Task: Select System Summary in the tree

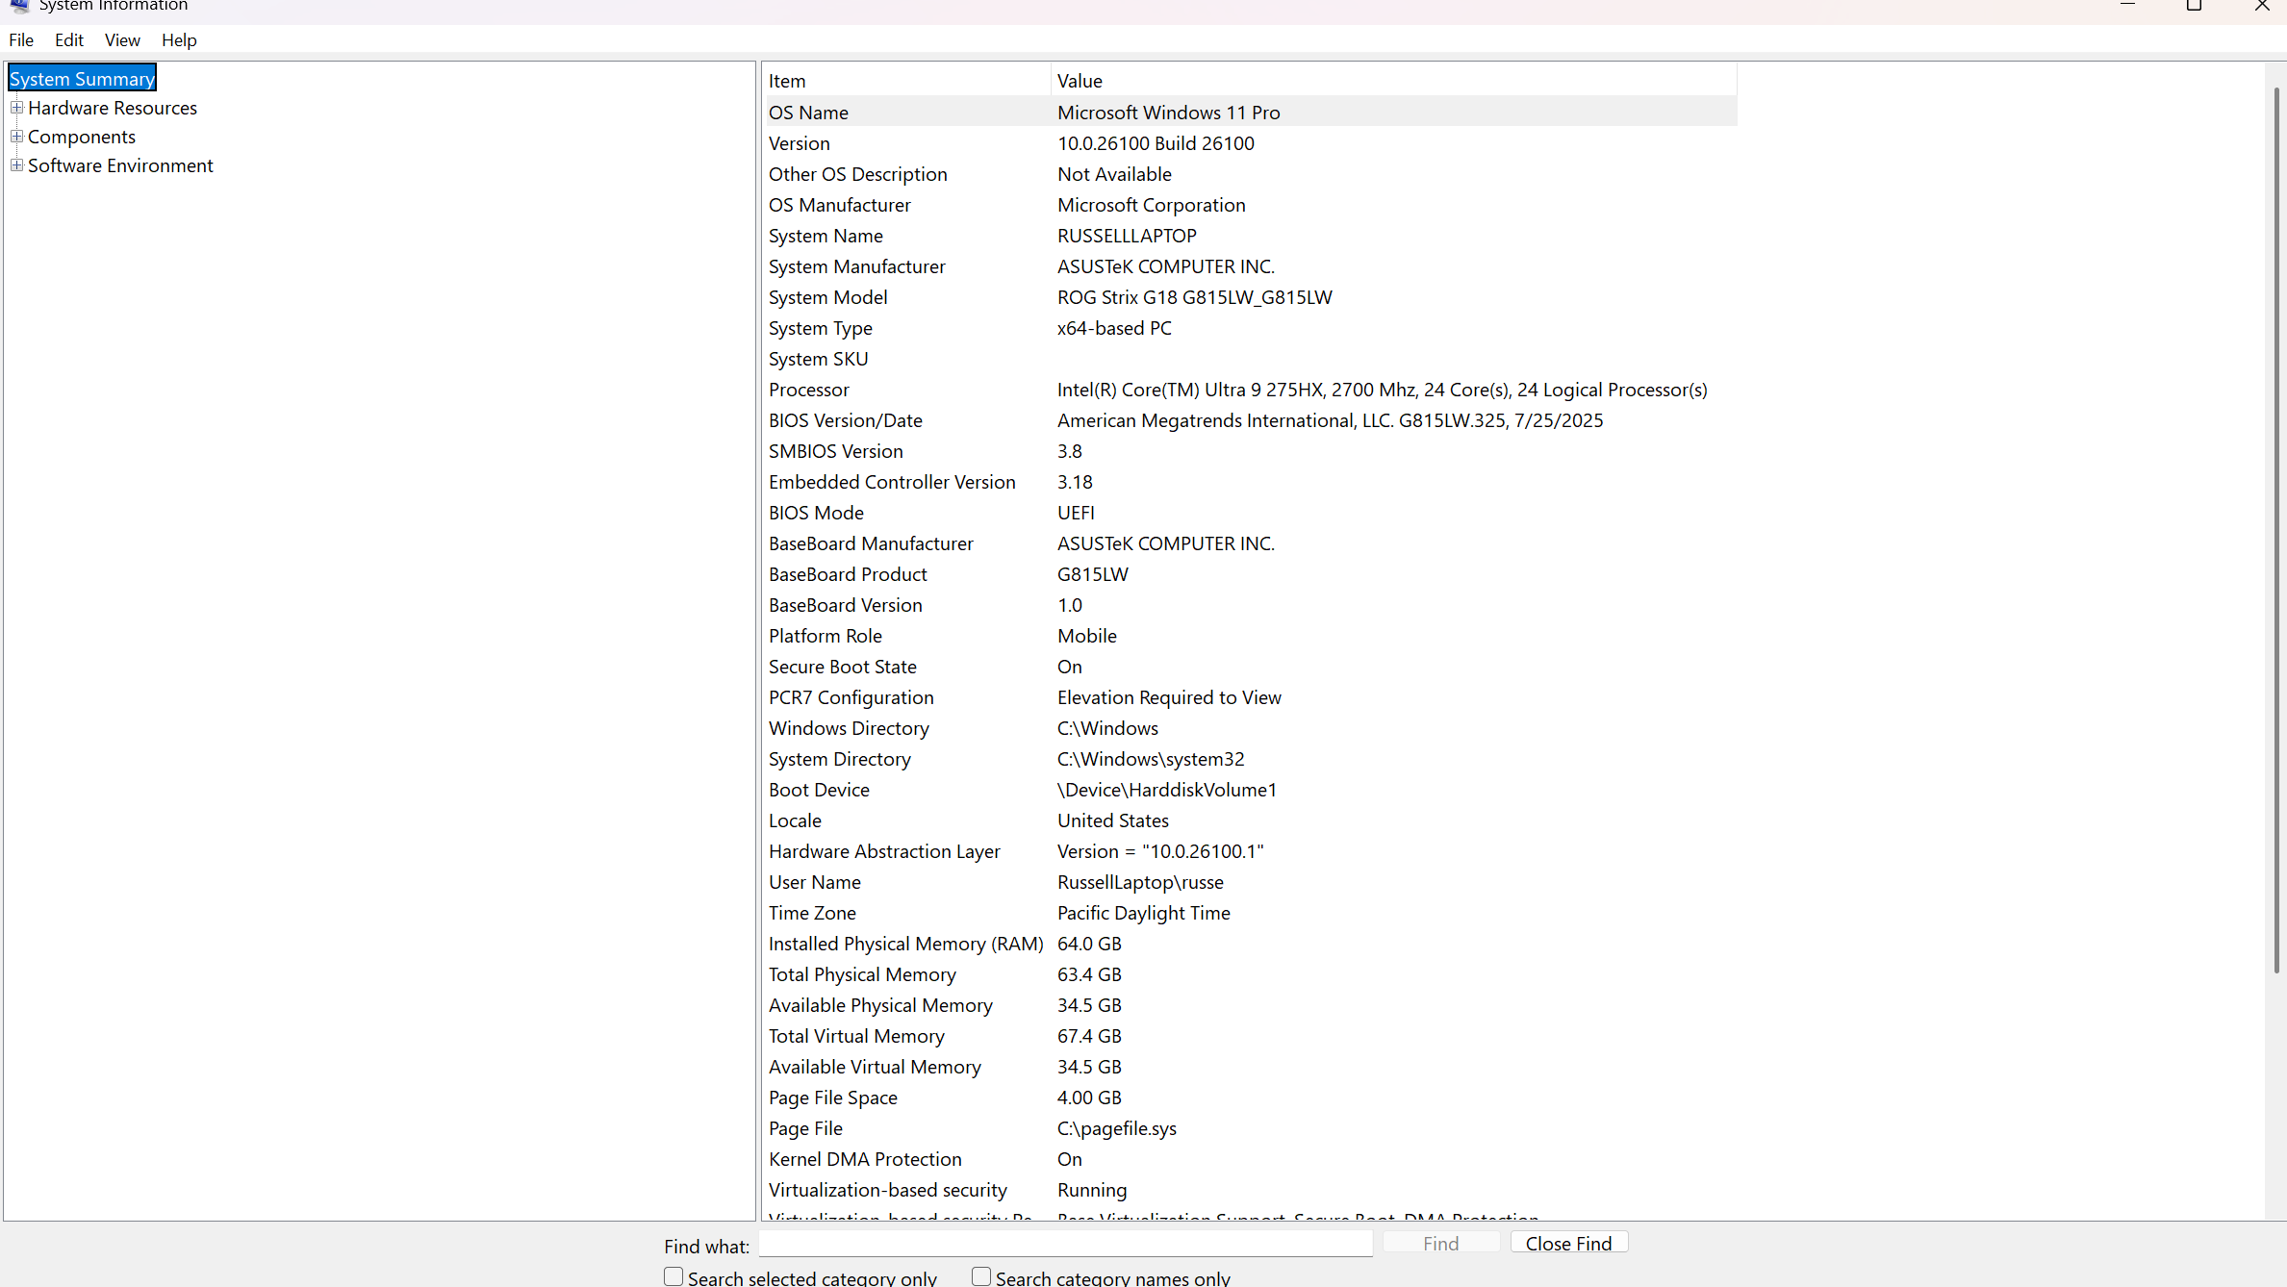Action: [x=82, y=79]
